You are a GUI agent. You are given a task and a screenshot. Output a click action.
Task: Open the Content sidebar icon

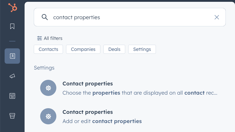[x=12, y=96]
